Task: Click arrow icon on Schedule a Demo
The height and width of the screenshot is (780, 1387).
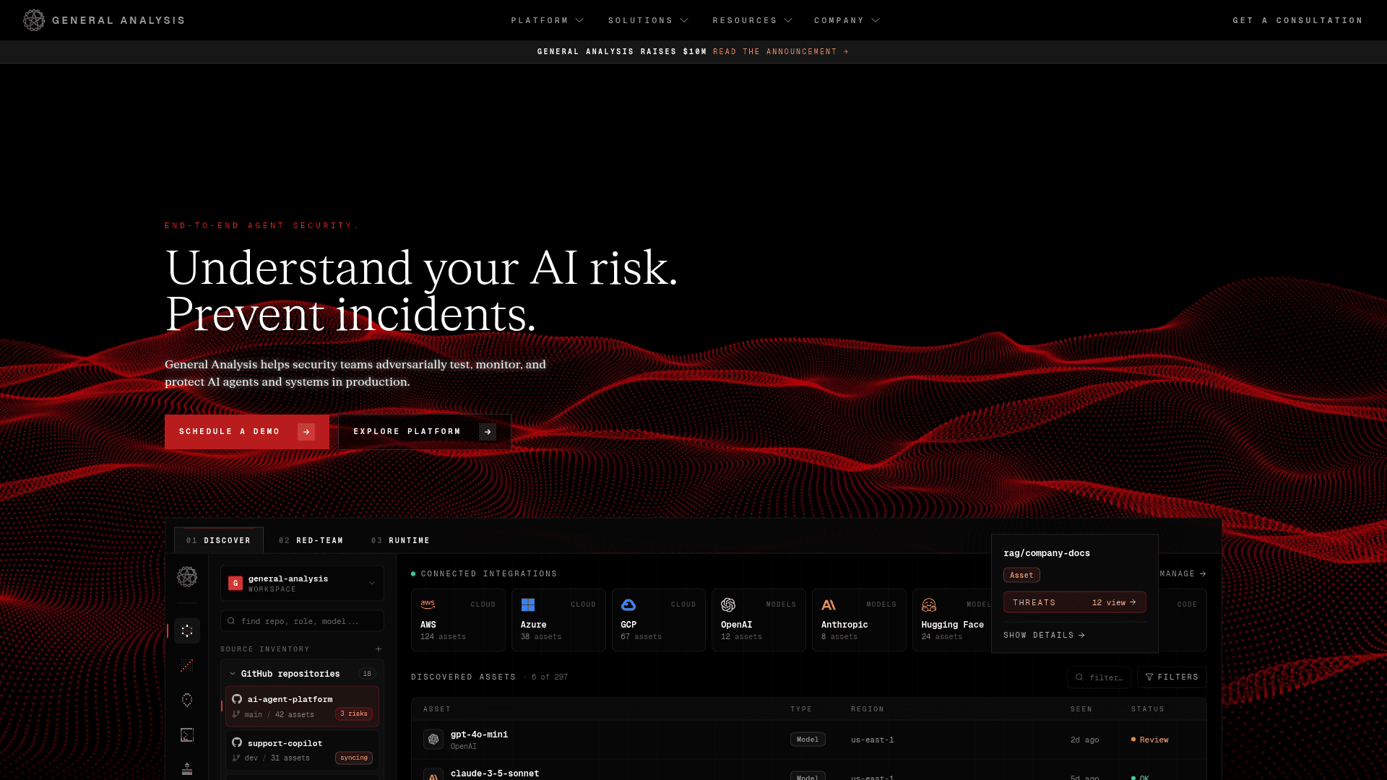Action: 306,432
